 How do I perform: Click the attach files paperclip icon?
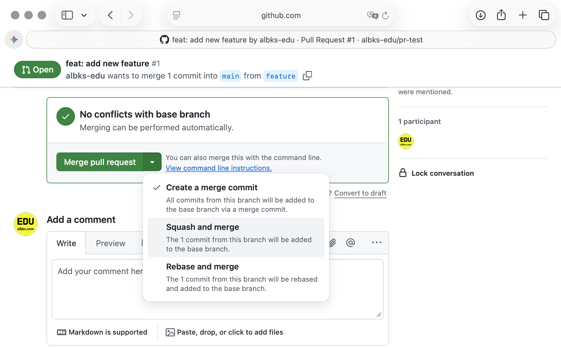[x=333, y=242]
